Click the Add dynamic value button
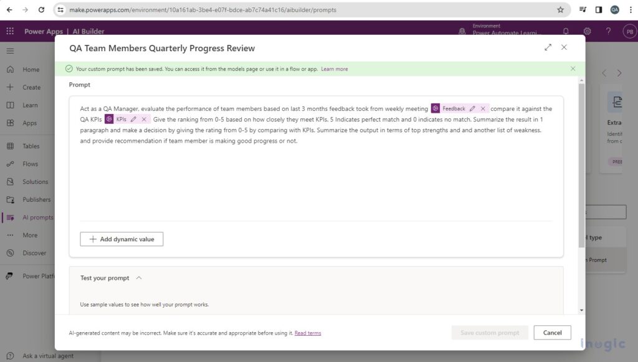Image resolution: width=638 pixels, height=362 pixels. coord(121,239)
